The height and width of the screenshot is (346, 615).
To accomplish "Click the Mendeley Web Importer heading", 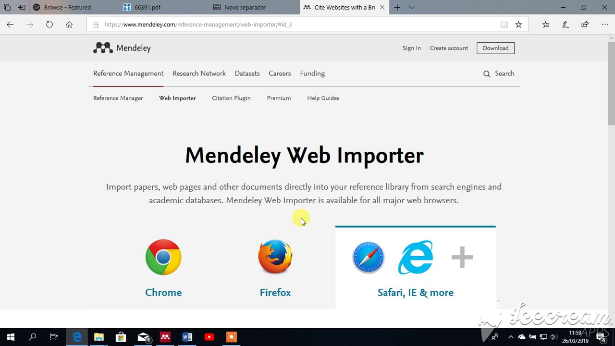I will point(304,155).
